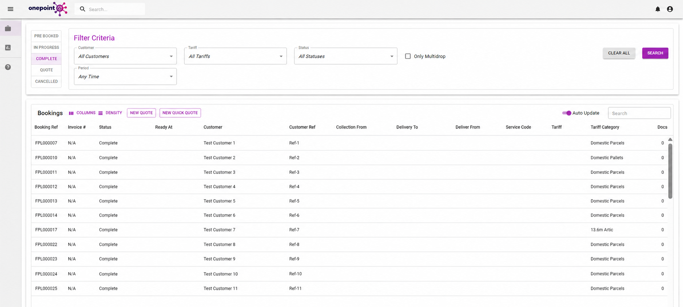Expand the Period dropdown

(x=125, y=77)
